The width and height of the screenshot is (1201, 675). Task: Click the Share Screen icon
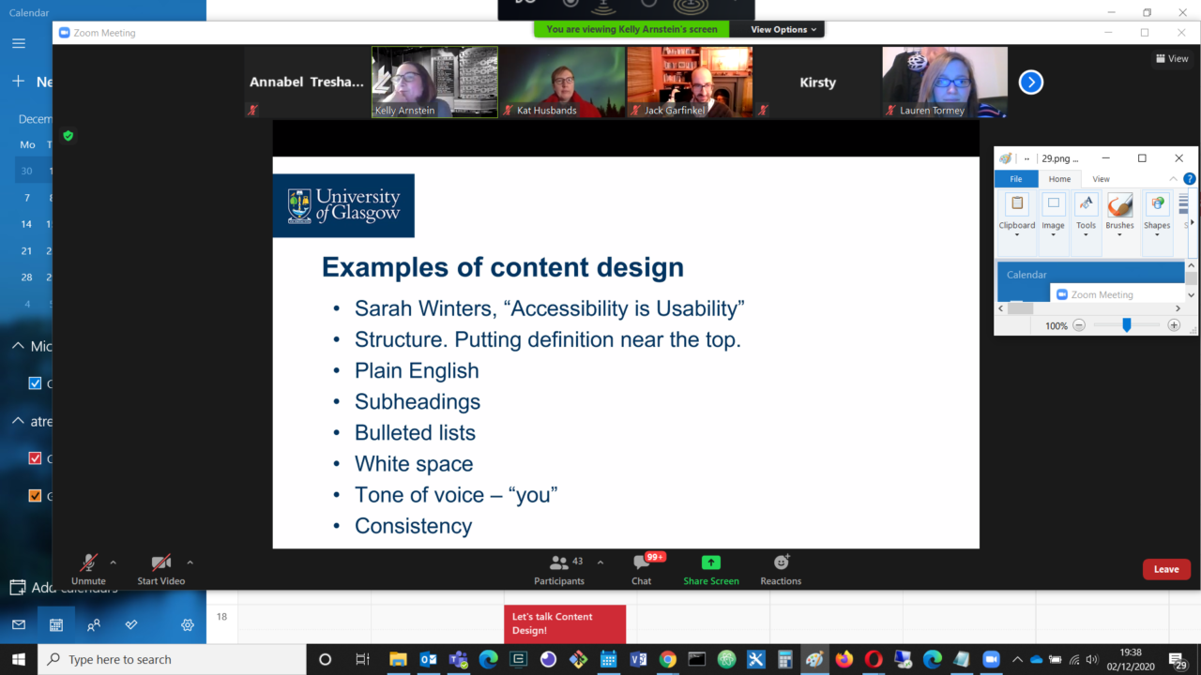(710, 569)
